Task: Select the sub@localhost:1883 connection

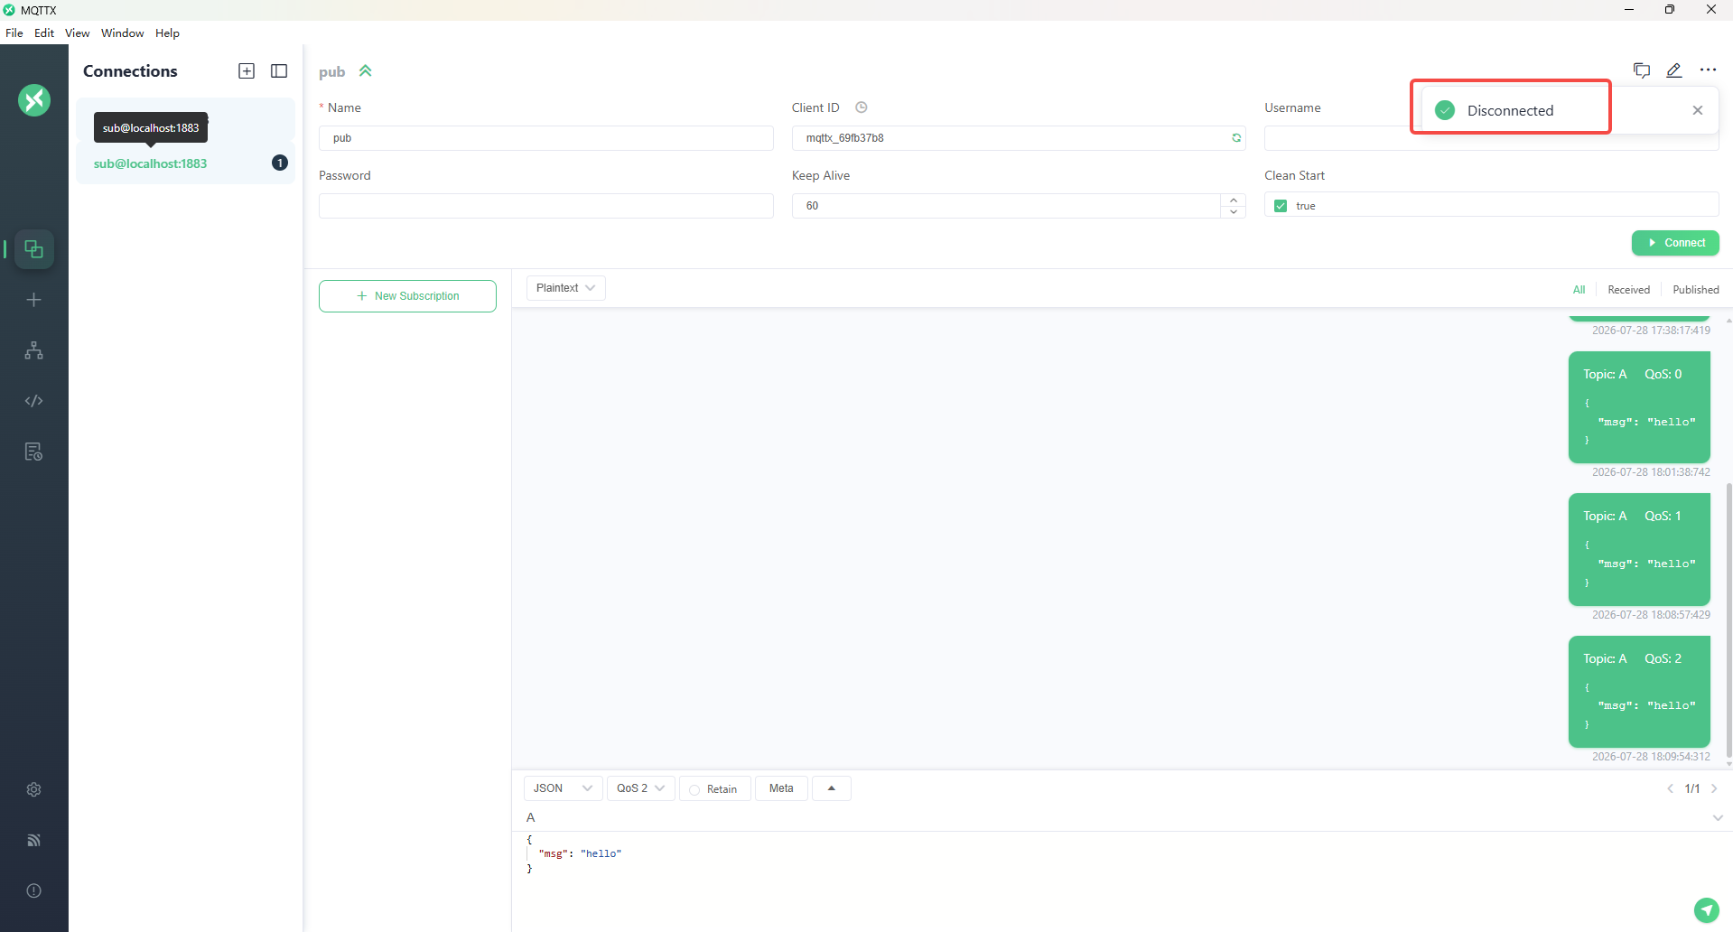Action: (185, 163)
